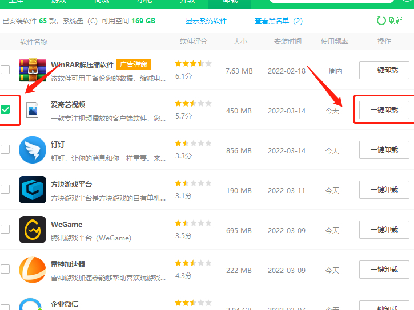
Task: Select the WeGame name text
Action: point(67,224)
